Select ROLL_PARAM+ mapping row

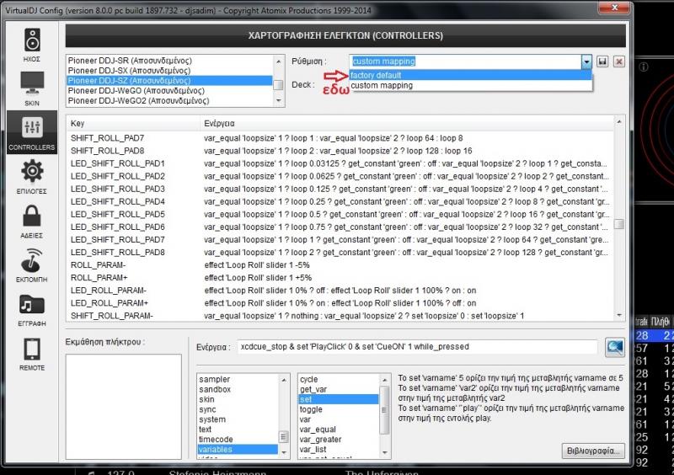(x=340, y=278)
